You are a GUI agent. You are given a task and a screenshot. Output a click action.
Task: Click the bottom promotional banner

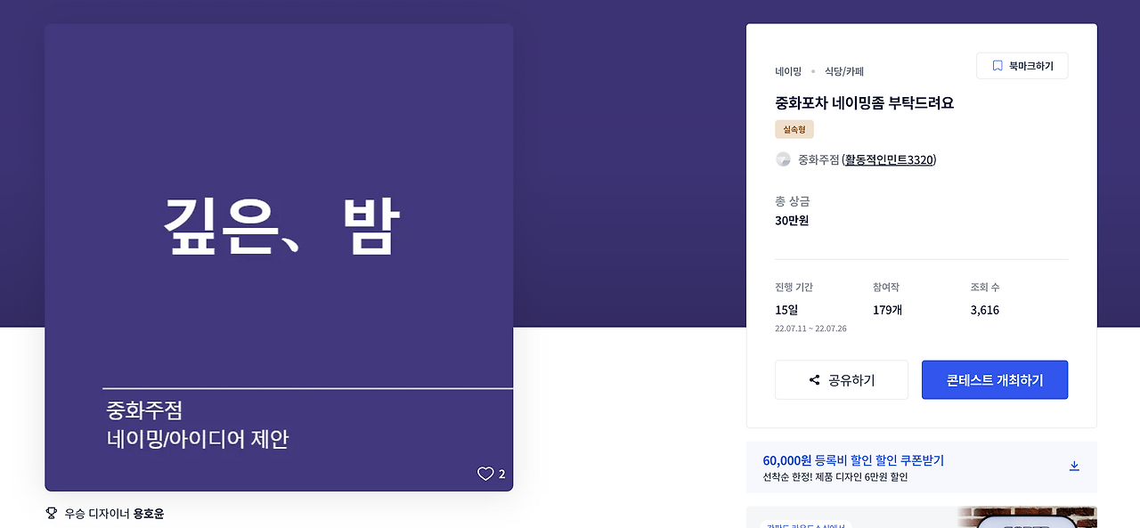922,519
